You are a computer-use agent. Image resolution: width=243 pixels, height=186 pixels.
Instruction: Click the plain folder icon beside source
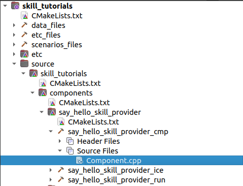tap(24, 64)
